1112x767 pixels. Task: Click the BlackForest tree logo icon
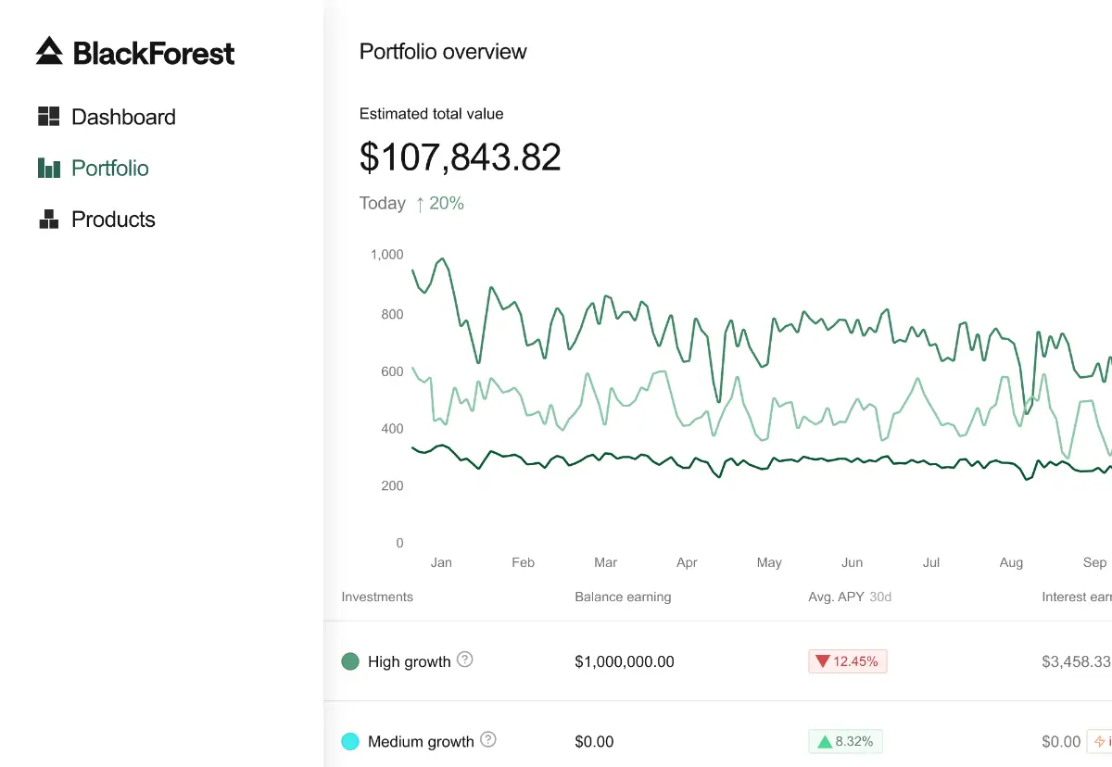click(x=49, y=51)
